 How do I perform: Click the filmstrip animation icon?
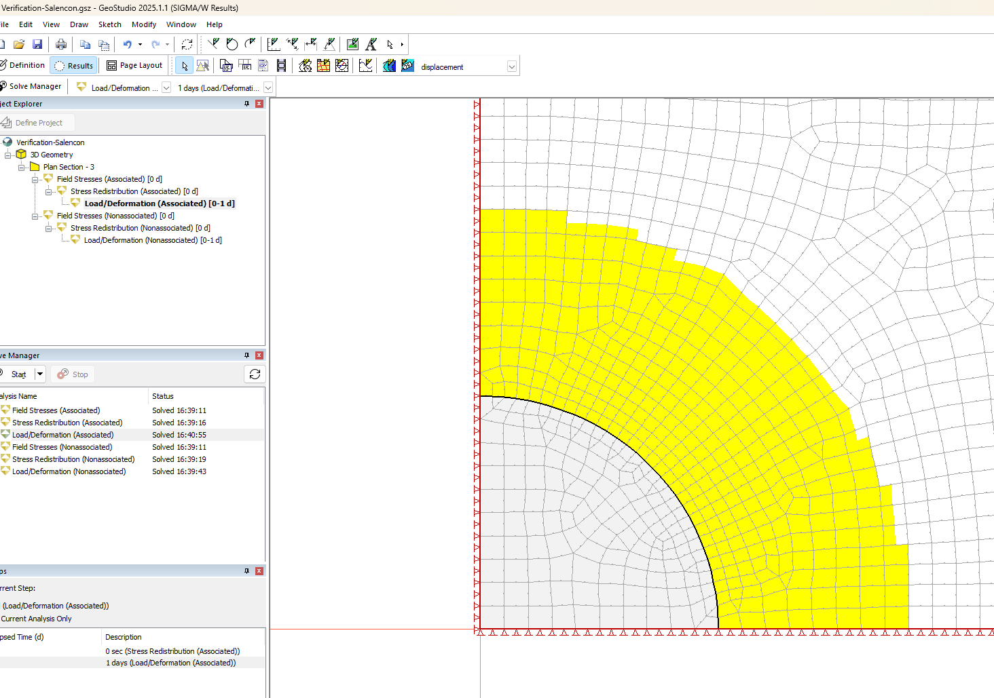tap(281, 66)
